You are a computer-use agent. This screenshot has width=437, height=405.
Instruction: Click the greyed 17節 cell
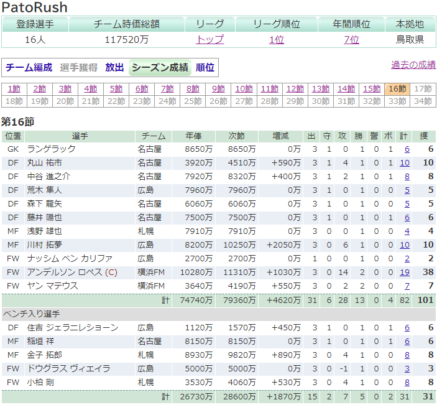(x=423, y=89)
